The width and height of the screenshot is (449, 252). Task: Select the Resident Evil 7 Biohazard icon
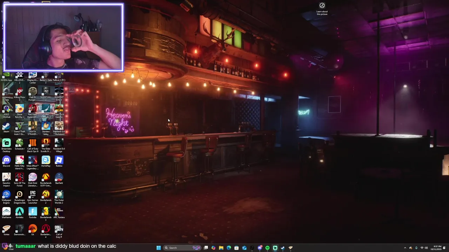(x=59, y=128)
